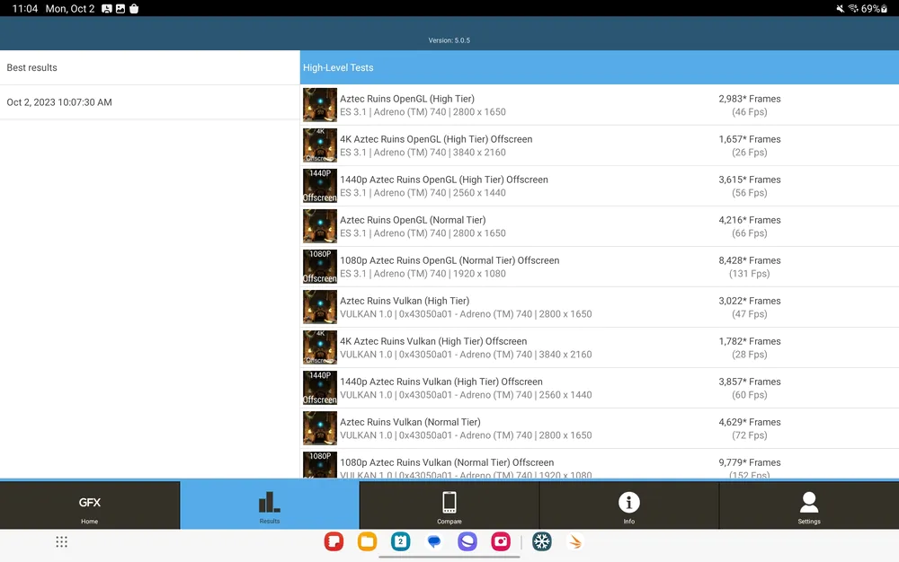
Task: Open the 1440p Aztec Ruins OpenGL (High Tier) Offscreen title
Action: pyautogui.click(x=444, y=180)
